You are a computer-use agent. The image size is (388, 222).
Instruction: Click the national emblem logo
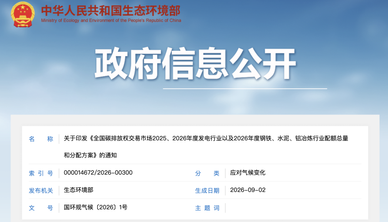(x=23, y=14)
